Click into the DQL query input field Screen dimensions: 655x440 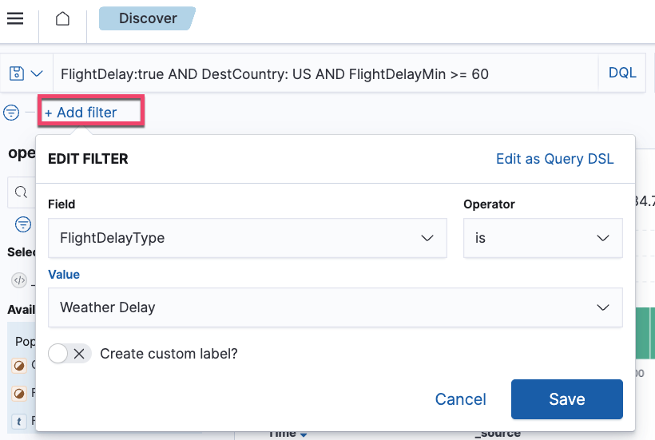click(x=326, y=74)
